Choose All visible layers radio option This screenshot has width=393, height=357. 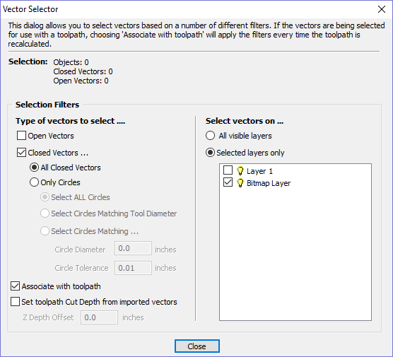[x=210, y=136]
